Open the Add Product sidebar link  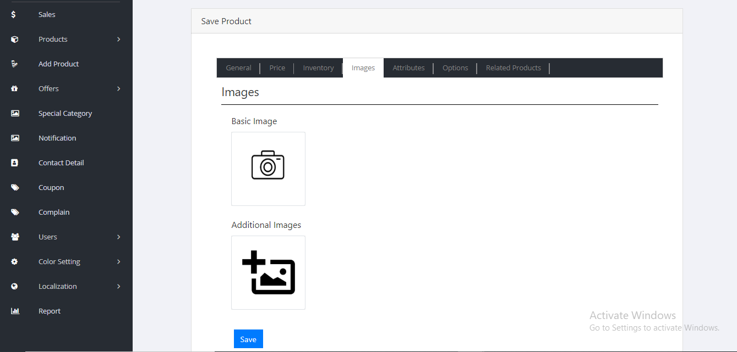(x=58, y=64)
